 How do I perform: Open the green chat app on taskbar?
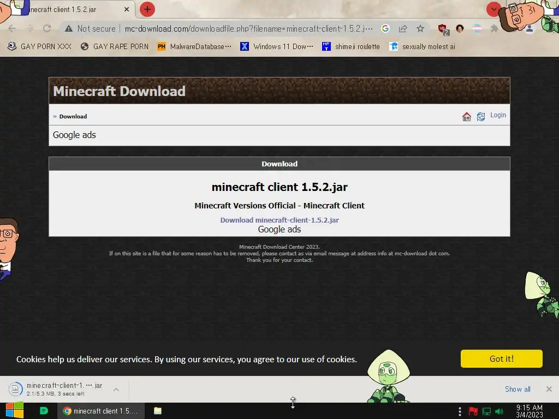(x=44, y=411)
